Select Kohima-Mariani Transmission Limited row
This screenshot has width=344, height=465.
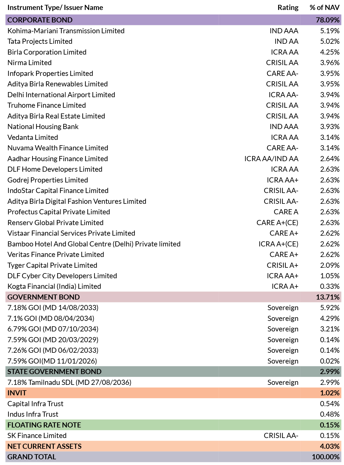point(173,31)
